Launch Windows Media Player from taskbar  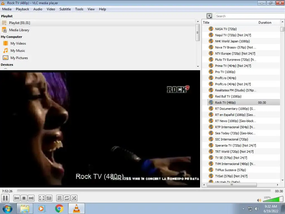pos(41,208)
